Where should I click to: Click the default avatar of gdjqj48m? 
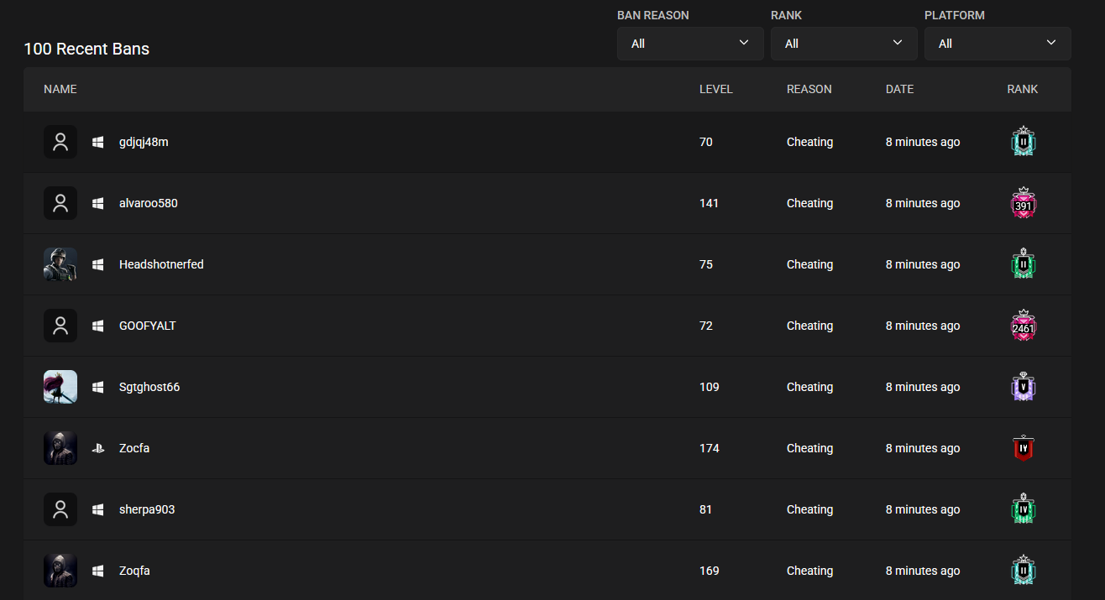click(60, 142)
